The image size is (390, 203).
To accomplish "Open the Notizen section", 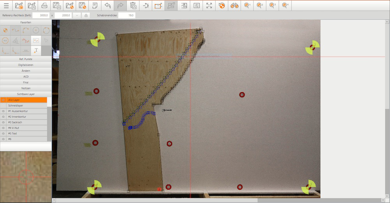I will click(x=26, y=88).
